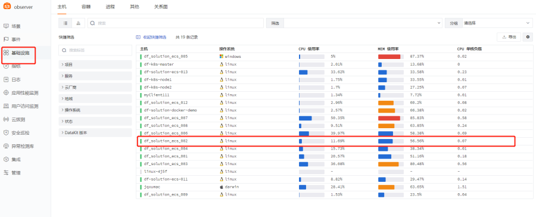
Task: Switch to the 进程 tab
Action: point(110,7)
